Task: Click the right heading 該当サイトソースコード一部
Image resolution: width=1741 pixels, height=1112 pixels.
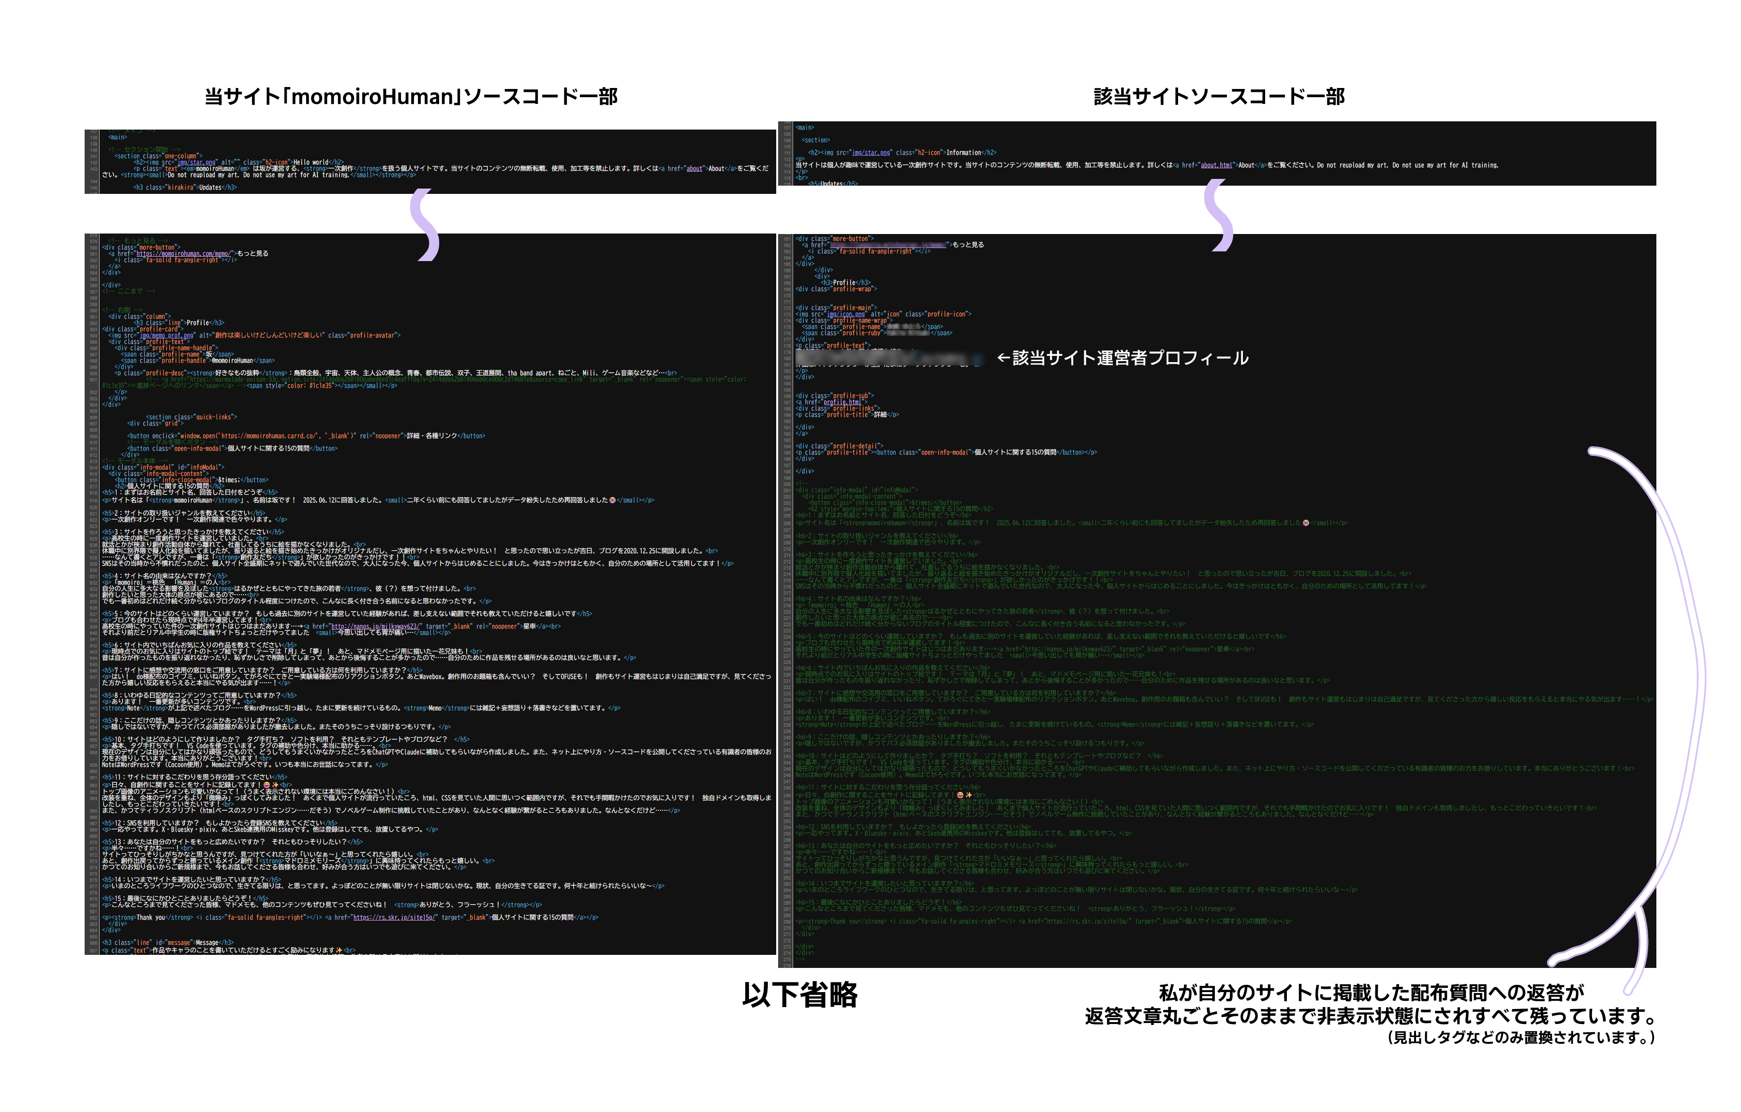Action: [x=1219, y=97]
